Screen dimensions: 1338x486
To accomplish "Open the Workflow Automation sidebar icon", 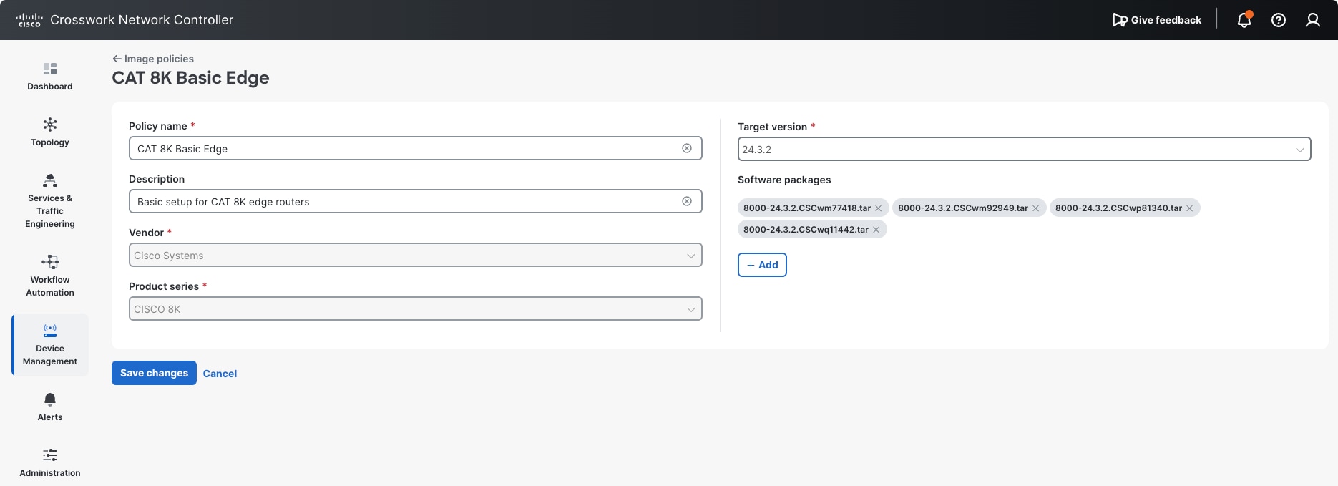I will tap(50, 262).
